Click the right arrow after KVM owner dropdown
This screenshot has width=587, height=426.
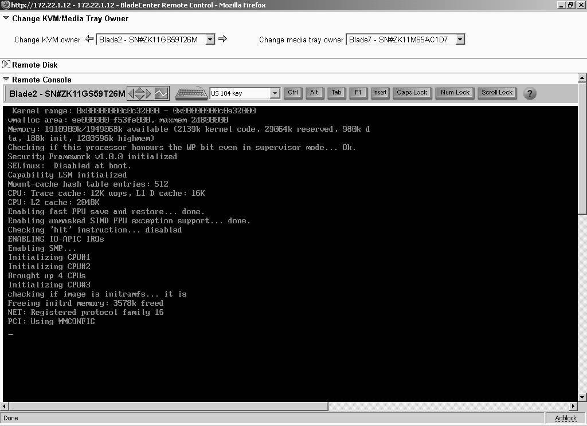(223, 40)
